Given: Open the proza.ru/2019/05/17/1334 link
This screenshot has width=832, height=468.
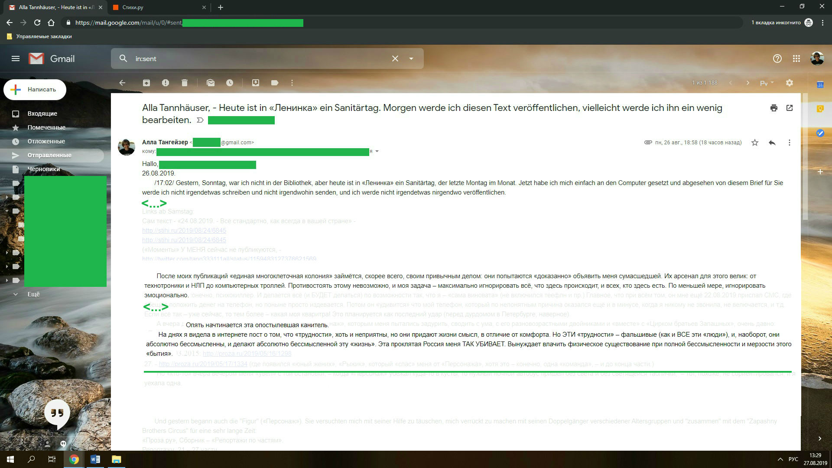Looking at the screenshot, I should (x=203, y=364).
